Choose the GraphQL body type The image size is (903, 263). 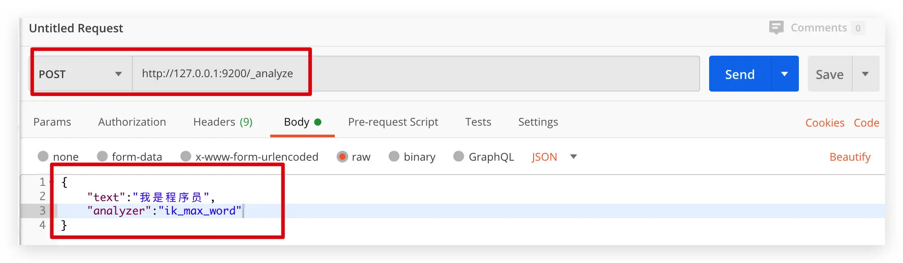tap(459, 157)
